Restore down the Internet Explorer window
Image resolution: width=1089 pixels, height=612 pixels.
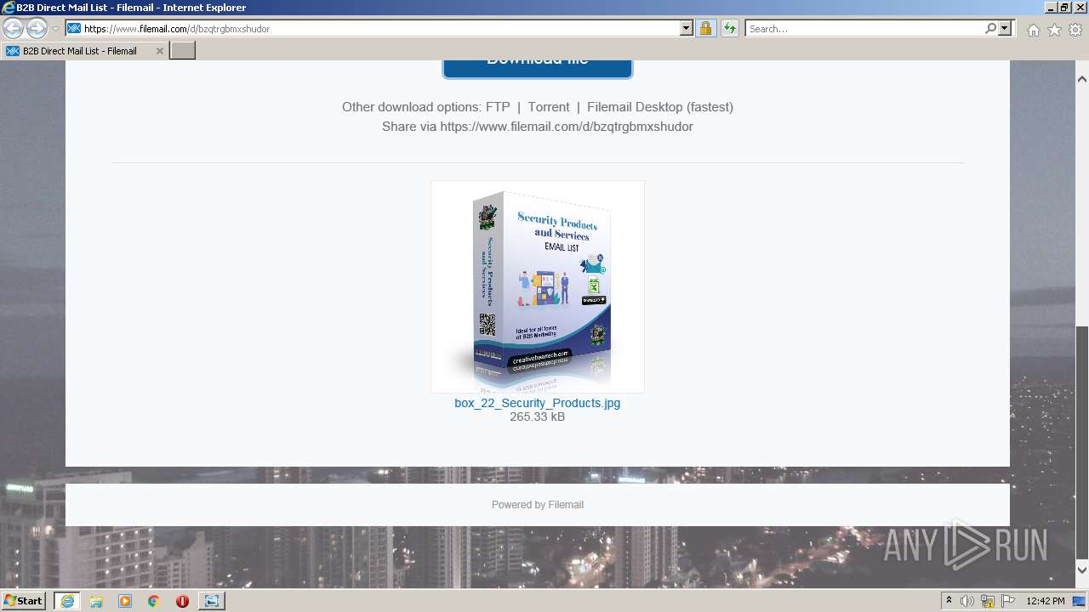1063,8
